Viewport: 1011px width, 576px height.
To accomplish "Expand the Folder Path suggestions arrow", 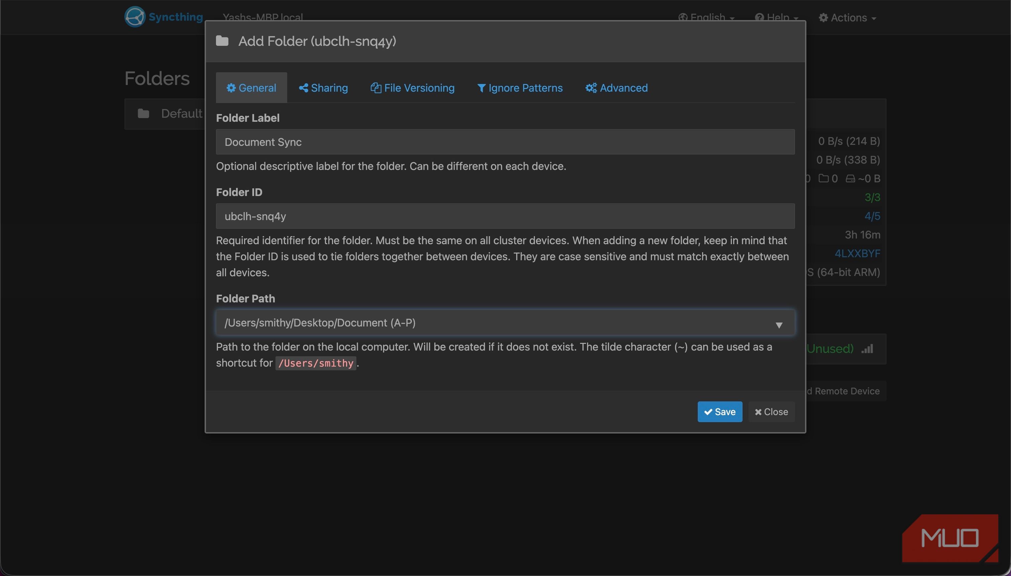I will click(779, 325).
